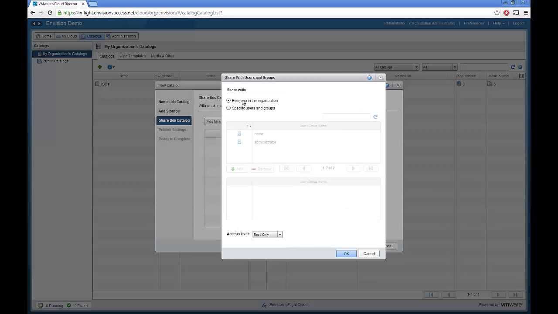Click the catalog filter search field

tap(484, 67)
